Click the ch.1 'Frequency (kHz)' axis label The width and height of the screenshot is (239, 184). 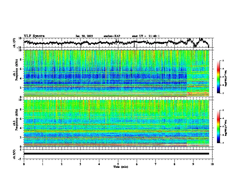pyautogui.click(x=17, y=70)
